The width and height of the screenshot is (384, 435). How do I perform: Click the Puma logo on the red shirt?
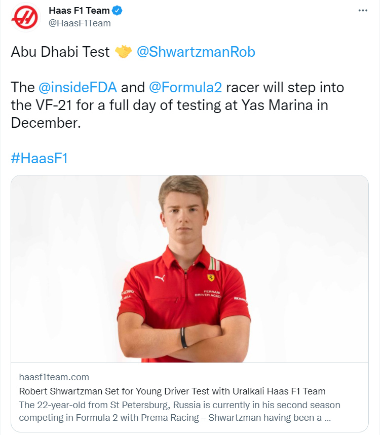[160, 278]
